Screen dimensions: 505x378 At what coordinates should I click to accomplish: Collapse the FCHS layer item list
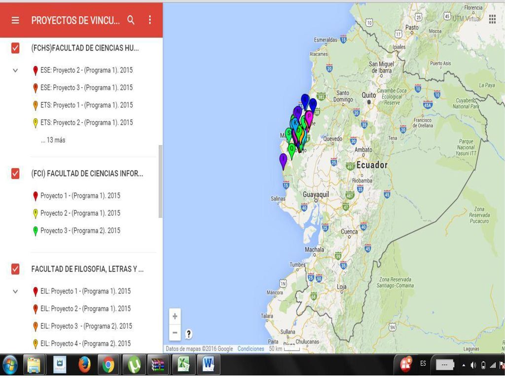tap(15, 70)
